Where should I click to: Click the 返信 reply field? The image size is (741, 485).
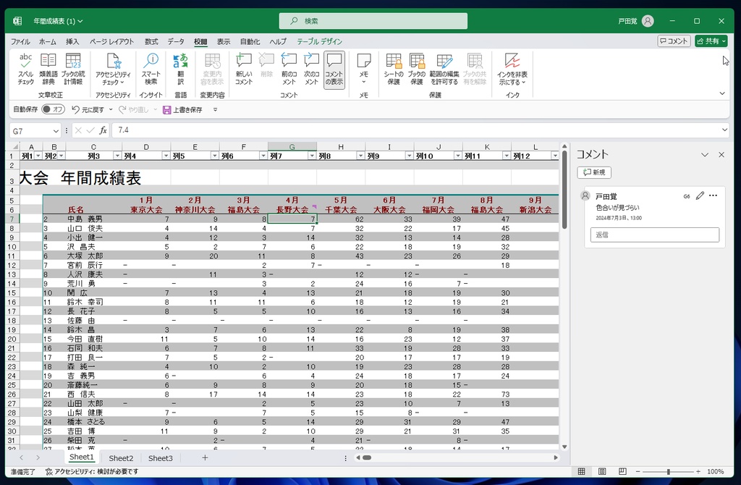(x=654, y=235)
